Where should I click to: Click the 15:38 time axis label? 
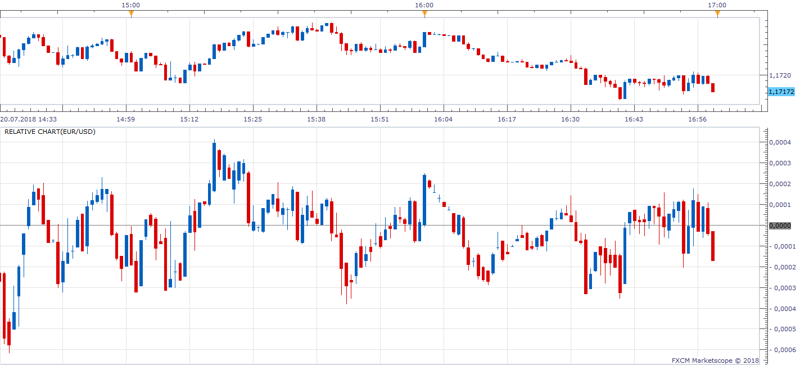pos(316,119)
